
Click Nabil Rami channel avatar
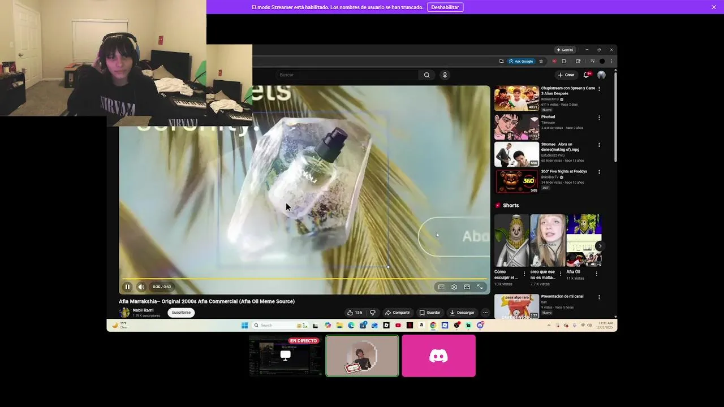pyautogui.click(x=124, y=313)
